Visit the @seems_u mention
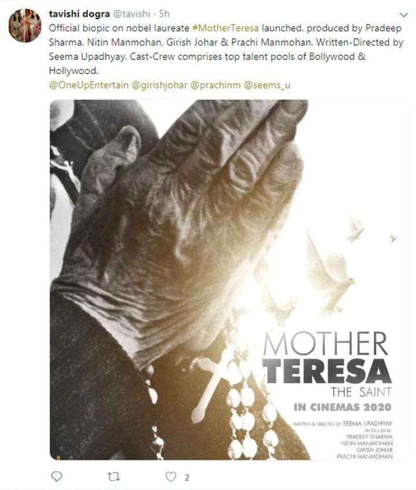Screen dimensions: 416x490 [267, 85]
